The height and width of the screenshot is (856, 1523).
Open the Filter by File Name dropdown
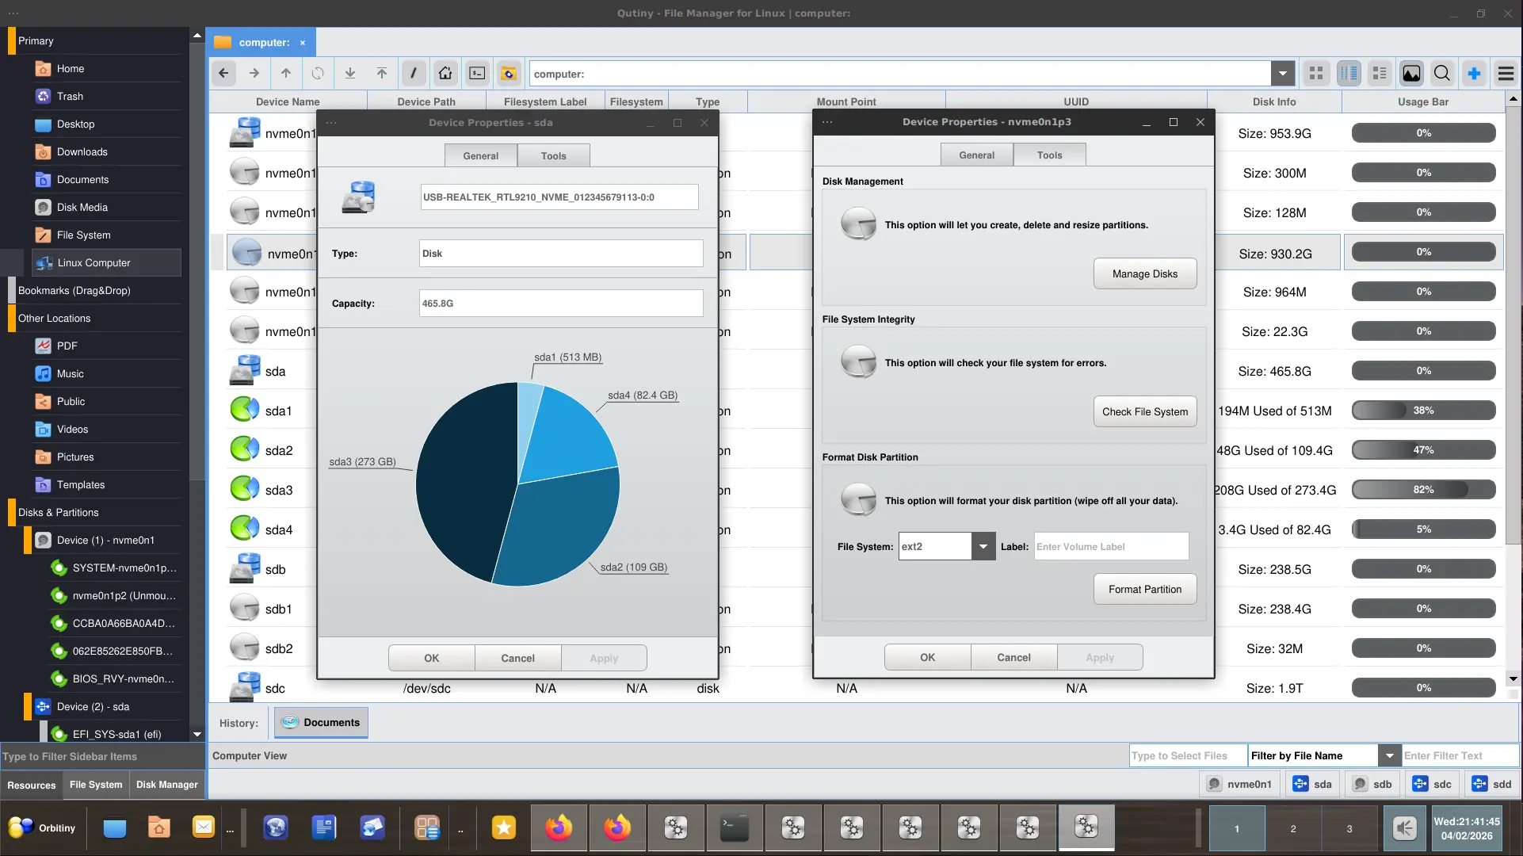pos(1388,755)
